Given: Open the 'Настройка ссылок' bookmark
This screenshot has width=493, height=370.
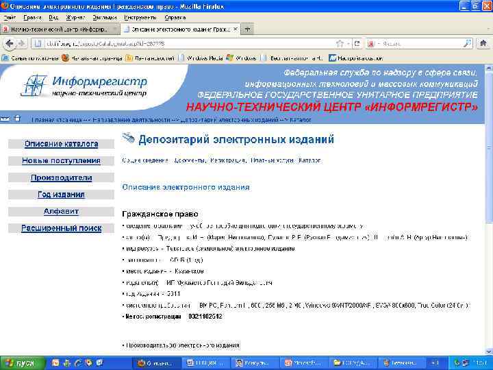Looking at the screenshot, I should pos(355,58).
